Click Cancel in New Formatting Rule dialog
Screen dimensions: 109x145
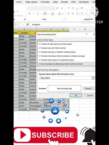(x=90, y=95)
